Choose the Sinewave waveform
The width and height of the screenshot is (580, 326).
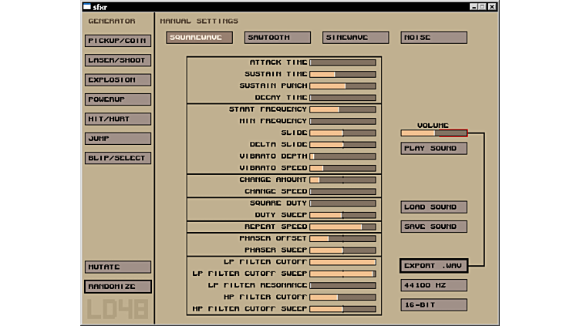pos(356,37)
